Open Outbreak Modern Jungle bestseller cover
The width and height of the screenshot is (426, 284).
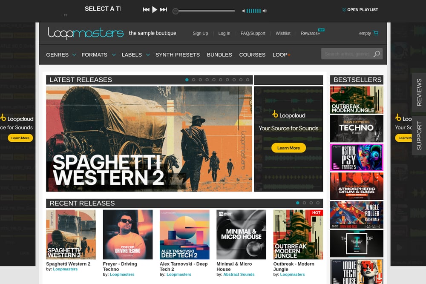(357, 100)
